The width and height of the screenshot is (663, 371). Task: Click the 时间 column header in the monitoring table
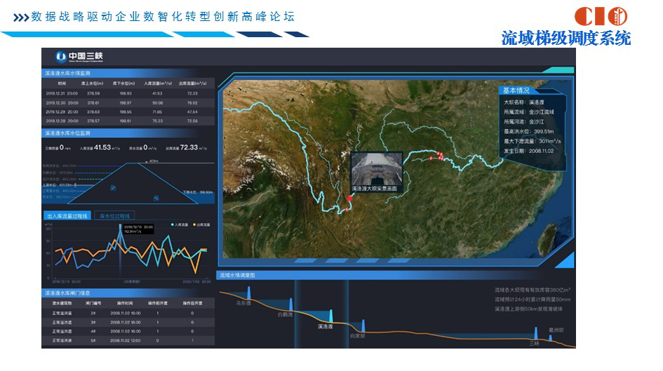click(x=62, y=83)
